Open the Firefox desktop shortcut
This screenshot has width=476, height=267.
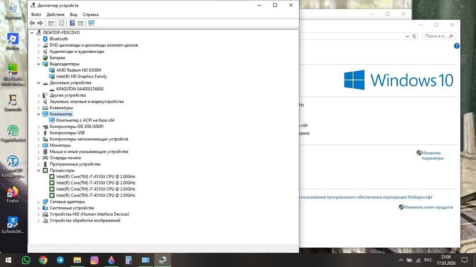click(13, 195)
